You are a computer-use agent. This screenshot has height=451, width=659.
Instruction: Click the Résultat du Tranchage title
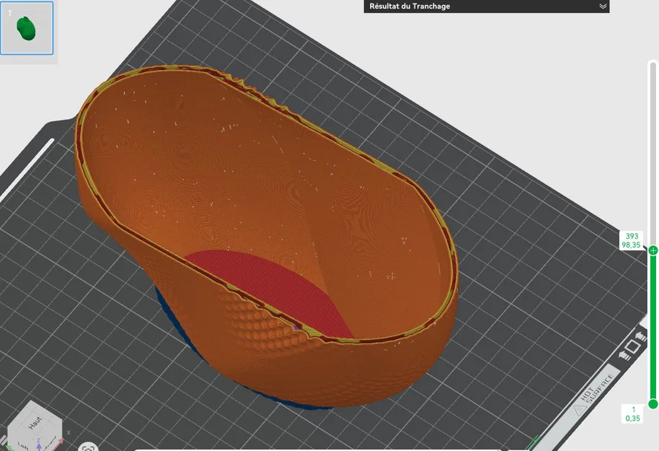pyautogui.click(x=410, y=6)
